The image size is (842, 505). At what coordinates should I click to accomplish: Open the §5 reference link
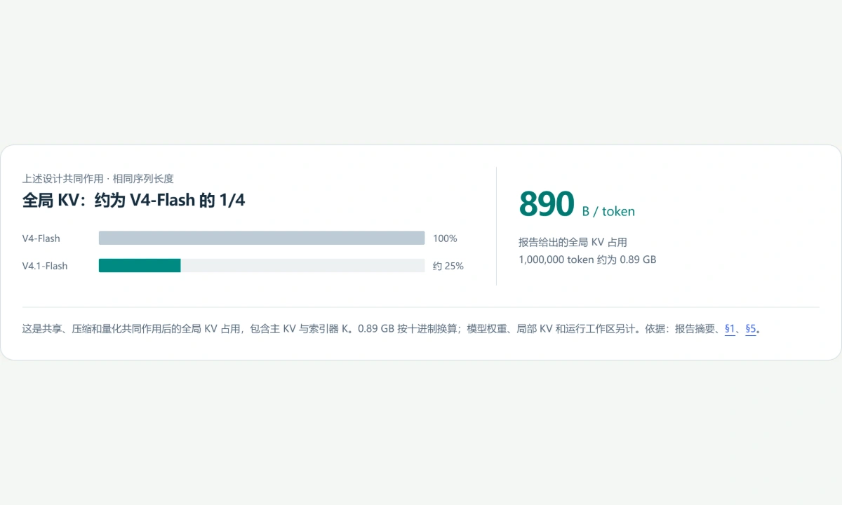751,328
